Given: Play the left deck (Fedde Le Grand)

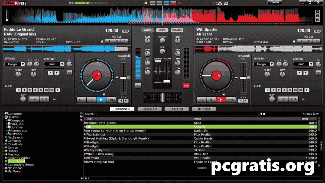Looking at the screenshot, I should (x=101, y=100).
